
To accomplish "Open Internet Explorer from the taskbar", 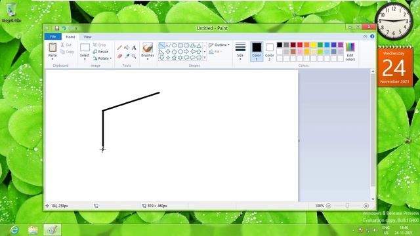I will [x=14, y=230].
